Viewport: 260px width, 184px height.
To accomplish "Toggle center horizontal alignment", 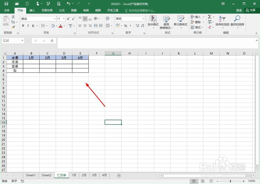I will 85,26.
